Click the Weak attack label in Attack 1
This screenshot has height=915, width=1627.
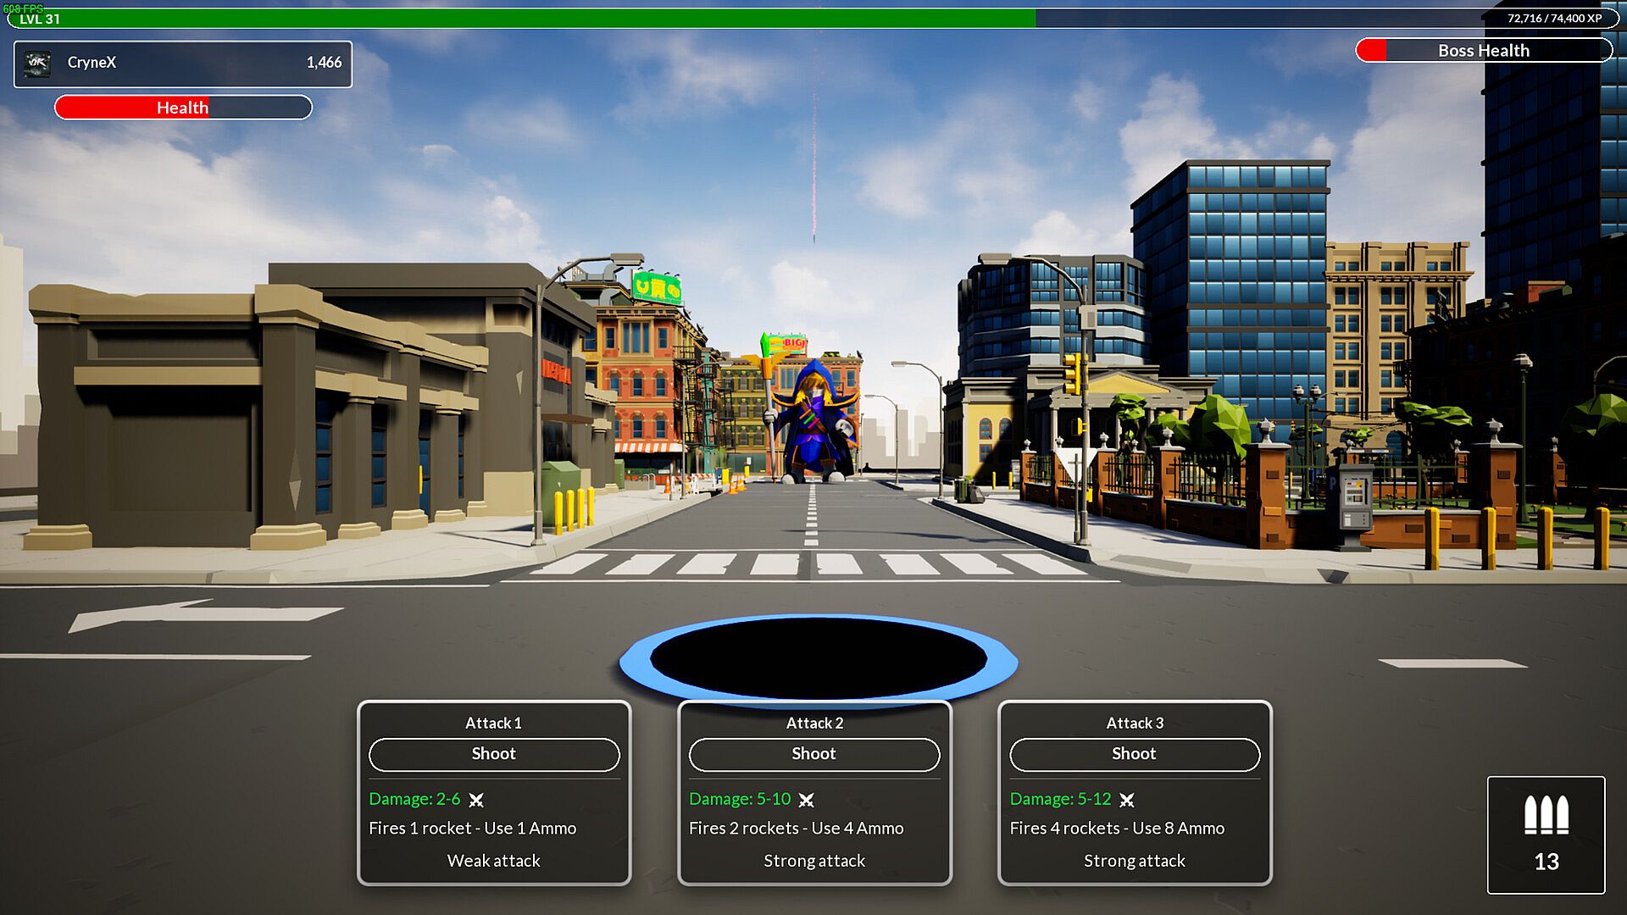pos(493,861)
